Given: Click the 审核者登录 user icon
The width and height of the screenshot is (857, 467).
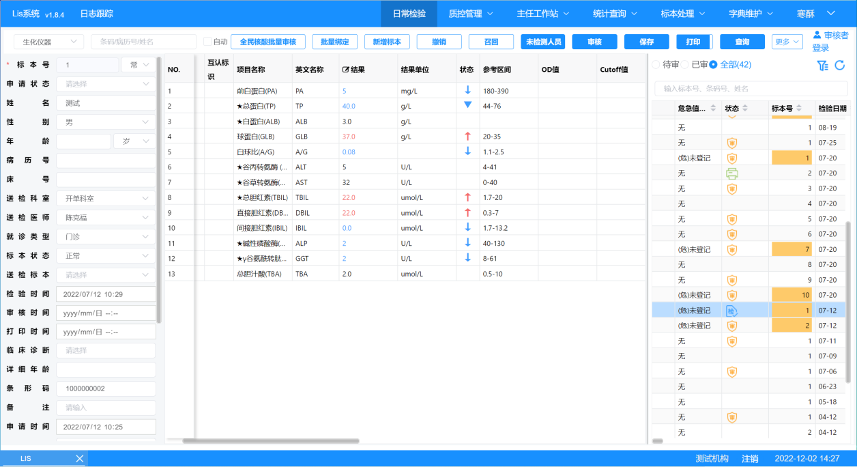Looking at the screenshot, I should 817,35.
